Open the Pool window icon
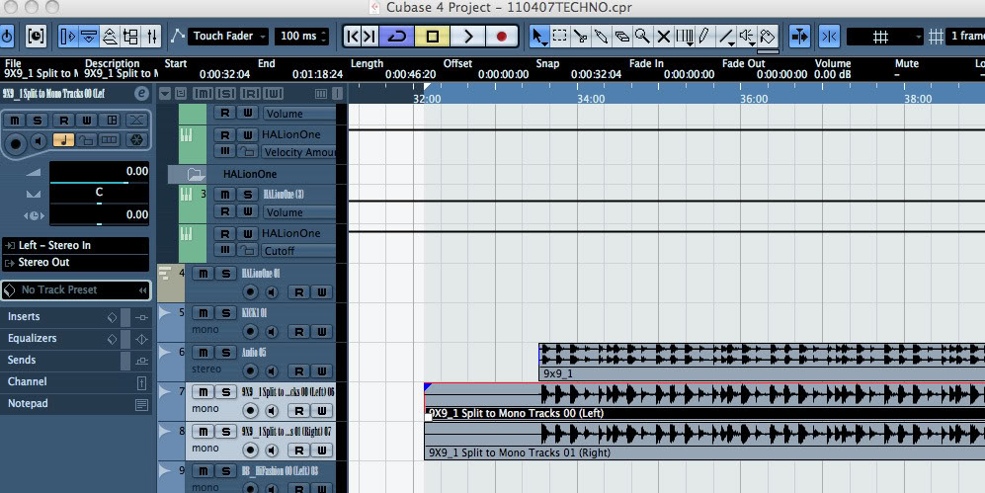 tap(130, 37)
